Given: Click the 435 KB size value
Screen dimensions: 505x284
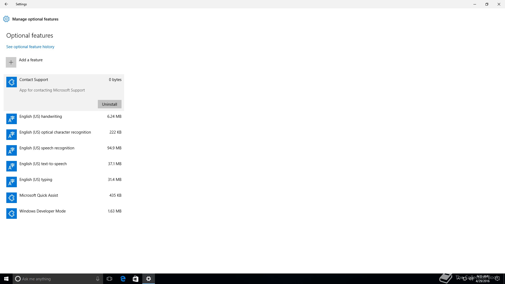Looking at the screenshot, I should point(115,195).
